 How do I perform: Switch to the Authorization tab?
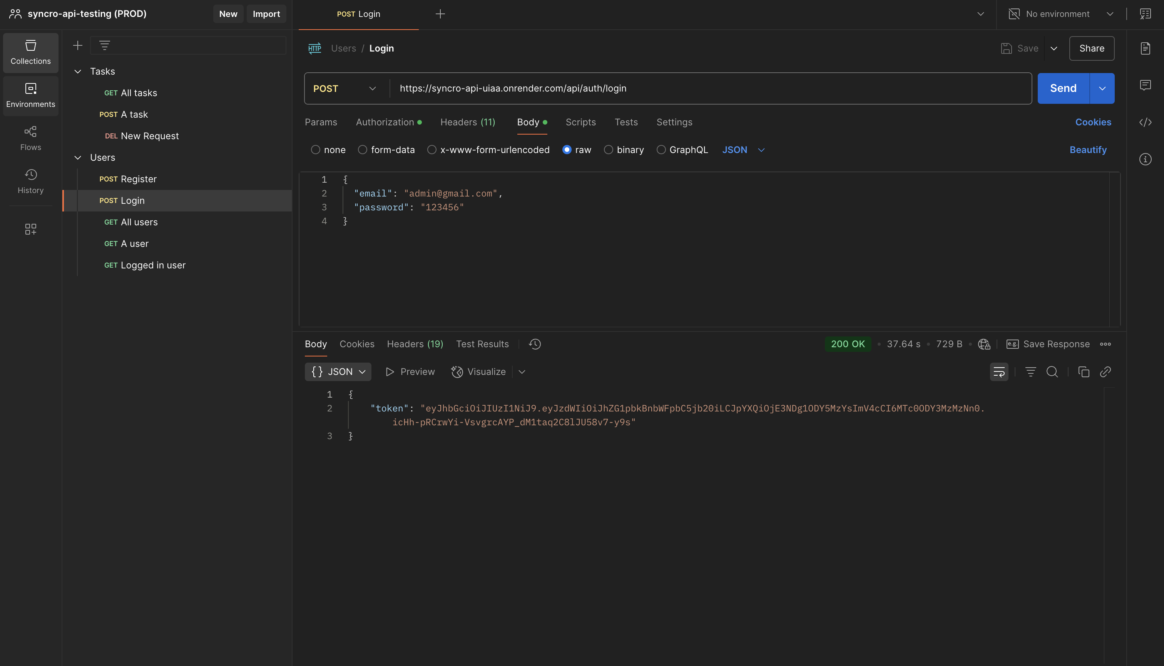[x=389, y=122]
